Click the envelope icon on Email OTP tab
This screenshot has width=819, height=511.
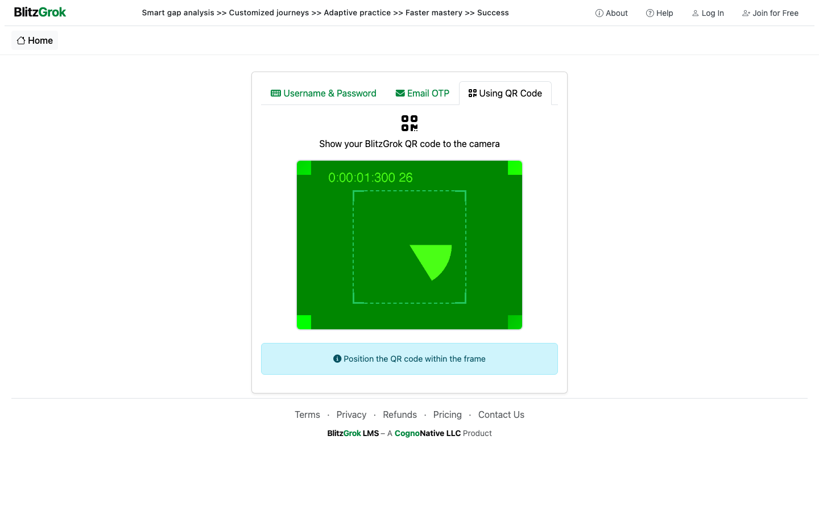400,93
